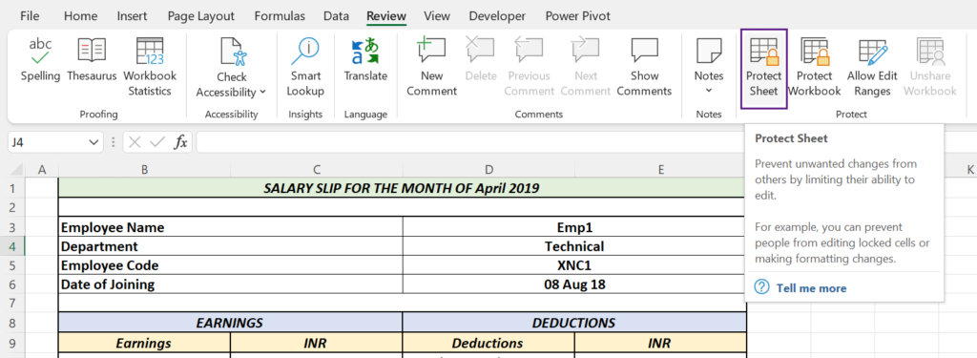Click the Tell me more link
Viewport: 977px width, 358px height.
click(811, 288)
